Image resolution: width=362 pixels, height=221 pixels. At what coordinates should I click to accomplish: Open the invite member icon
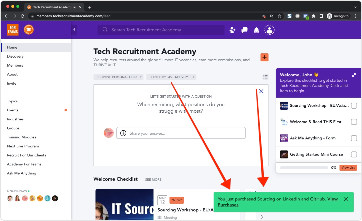(x=232, y=30)
